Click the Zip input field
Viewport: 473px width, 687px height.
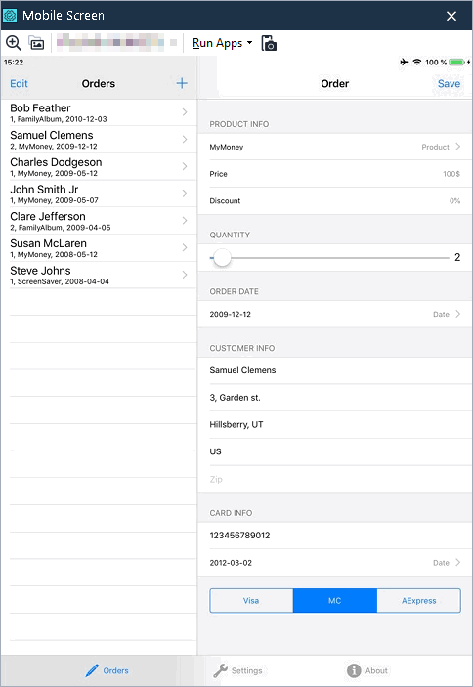pos(335,479)
